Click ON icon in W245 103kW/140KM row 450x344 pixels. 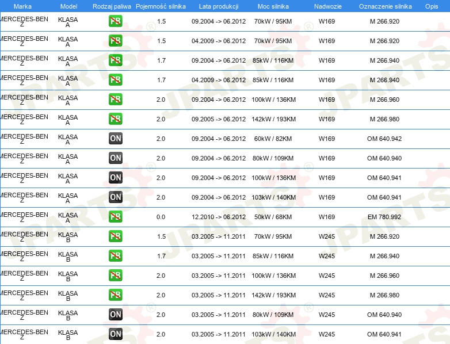[x=115, y=334]
